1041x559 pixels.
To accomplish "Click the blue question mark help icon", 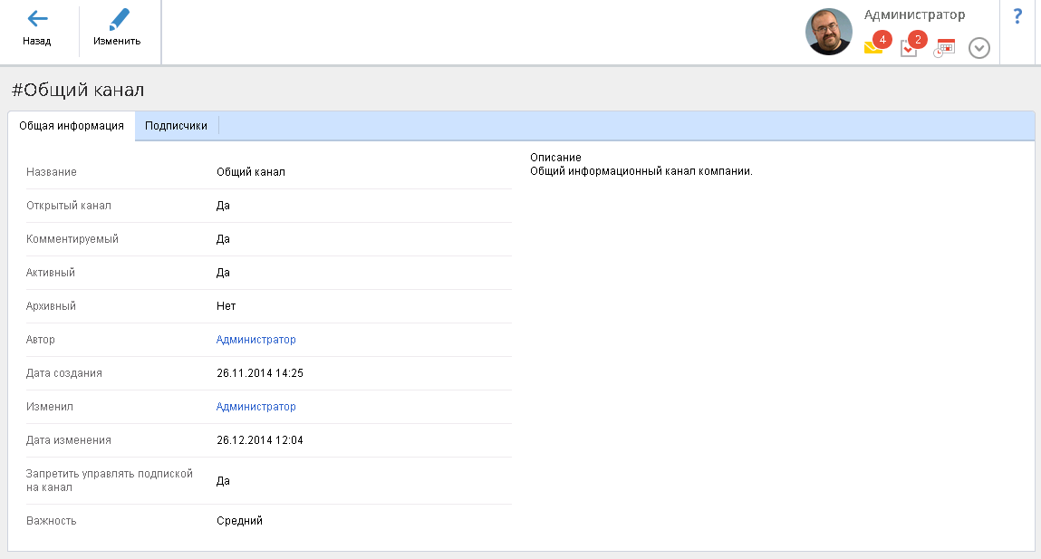I will tap(1017, 16).
